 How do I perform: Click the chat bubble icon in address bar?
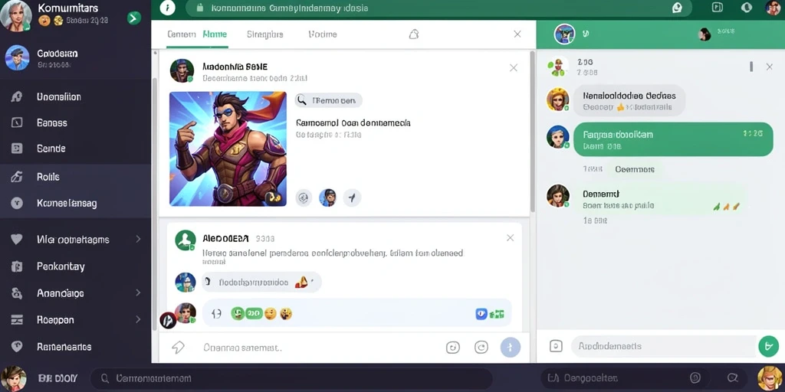677,8
